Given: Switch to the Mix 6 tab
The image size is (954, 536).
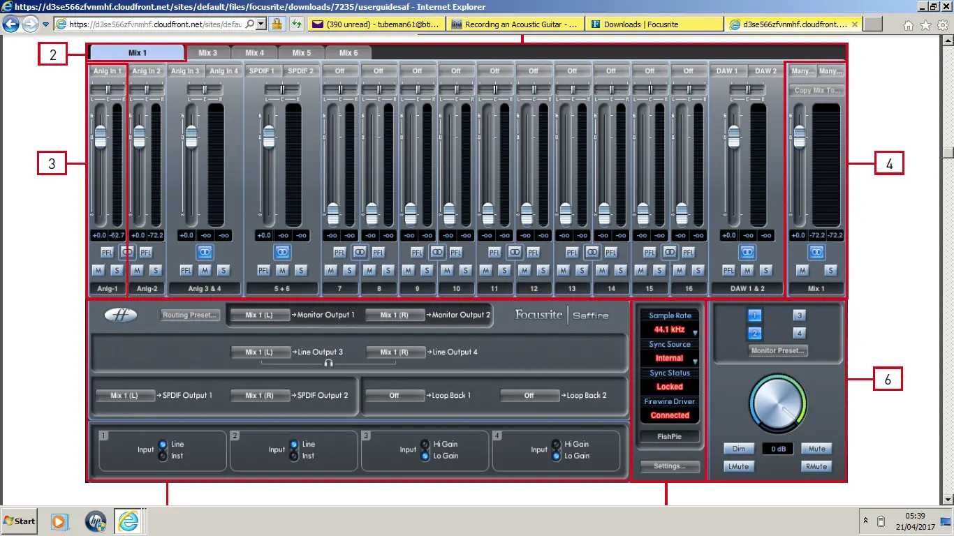Looking at the screenshot, I should click(348, 52).
